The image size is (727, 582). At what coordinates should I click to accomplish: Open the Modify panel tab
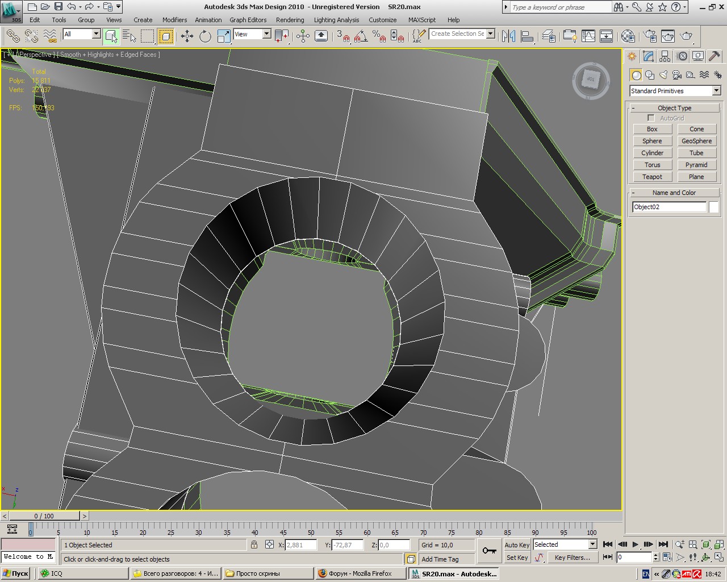pyautogui.click(x=648, y=56)
